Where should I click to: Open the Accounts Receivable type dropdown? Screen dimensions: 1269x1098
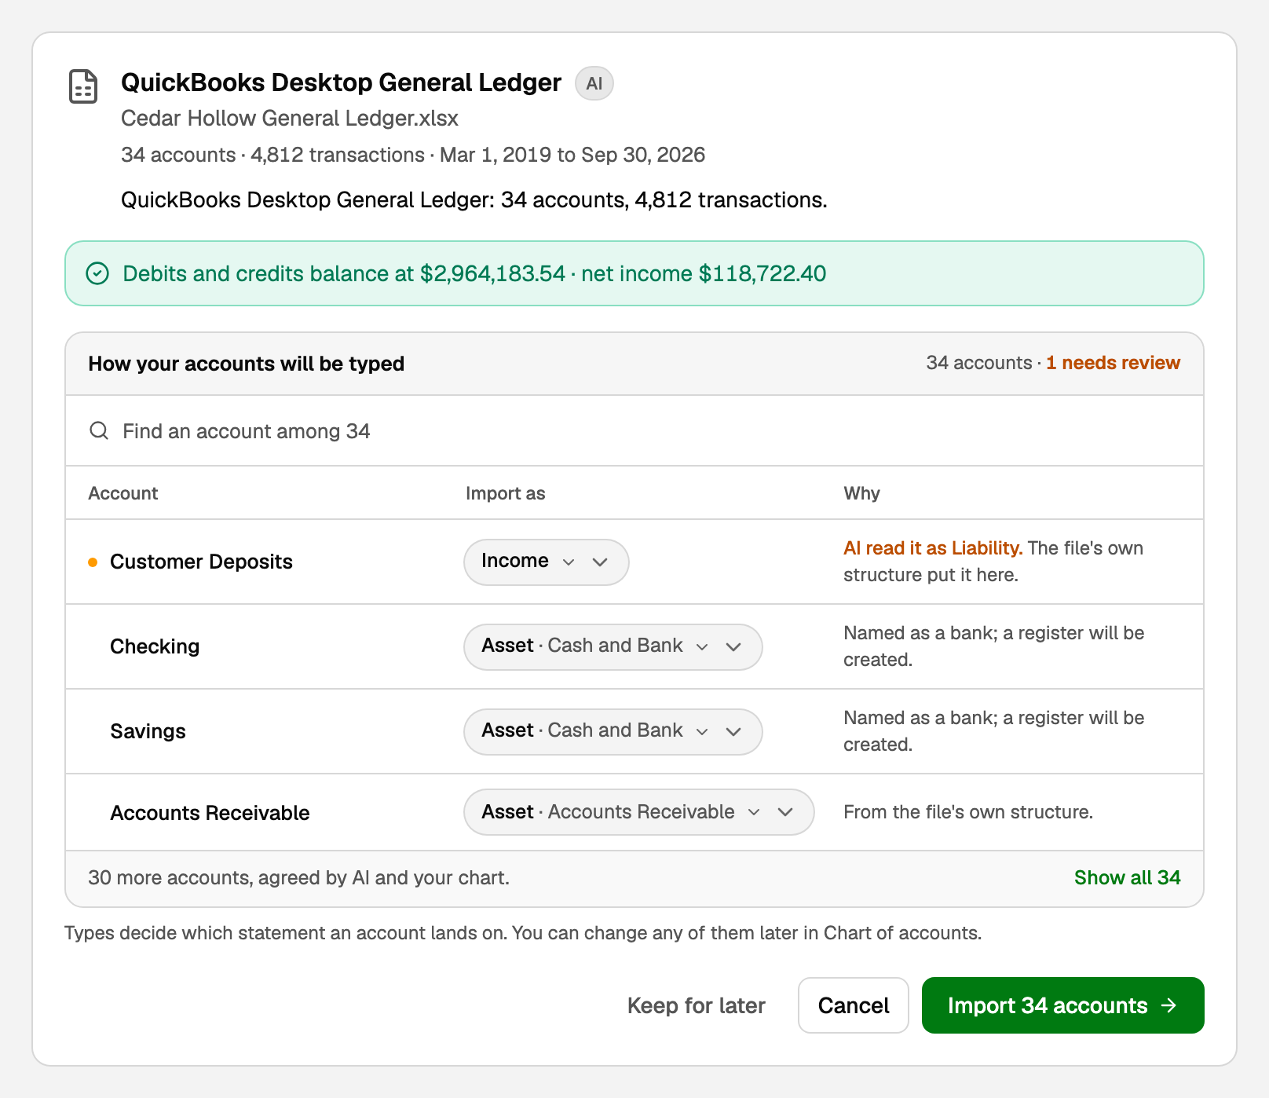coord(639,811)
